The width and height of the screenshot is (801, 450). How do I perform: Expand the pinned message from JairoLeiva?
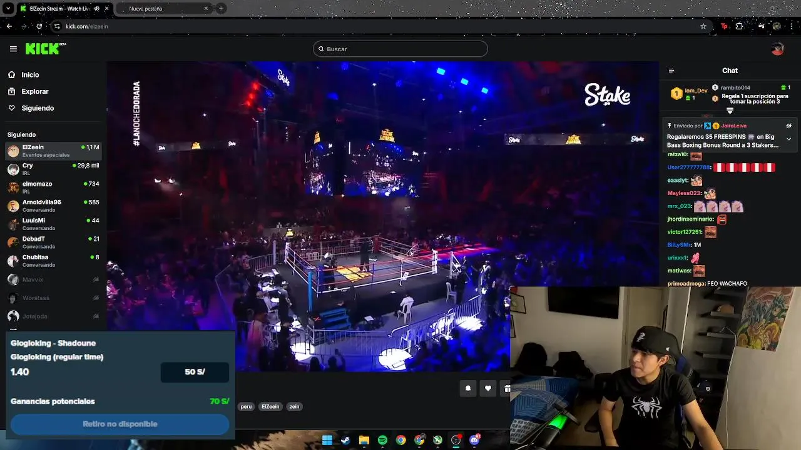(x=788, y=139)
